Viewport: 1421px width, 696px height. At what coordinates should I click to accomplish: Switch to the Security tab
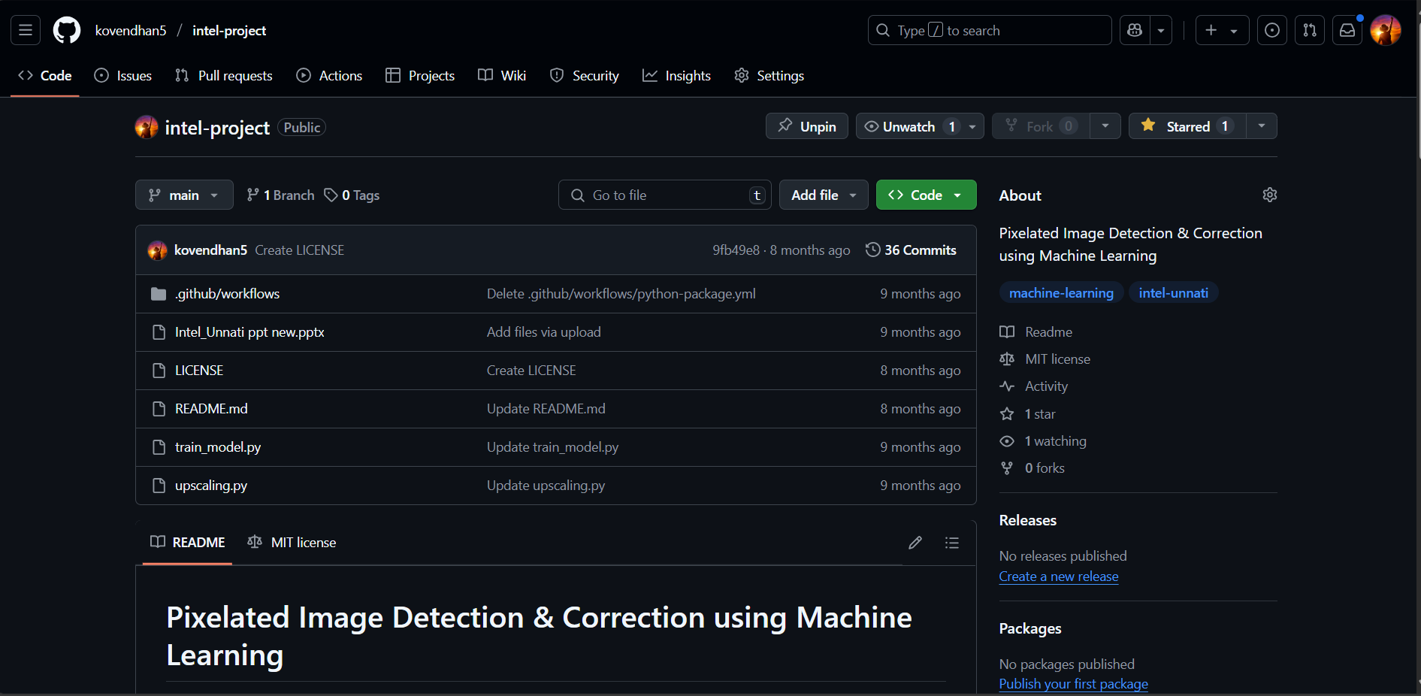pyautogui.click(x=585, y=75)
